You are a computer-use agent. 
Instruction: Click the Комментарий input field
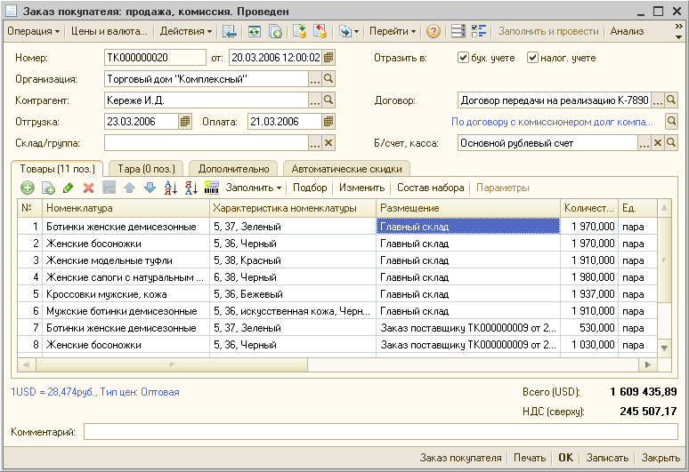pos(380,432)
